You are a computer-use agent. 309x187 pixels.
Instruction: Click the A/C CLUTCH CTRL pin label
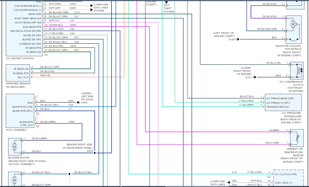[x=286, y=174]
